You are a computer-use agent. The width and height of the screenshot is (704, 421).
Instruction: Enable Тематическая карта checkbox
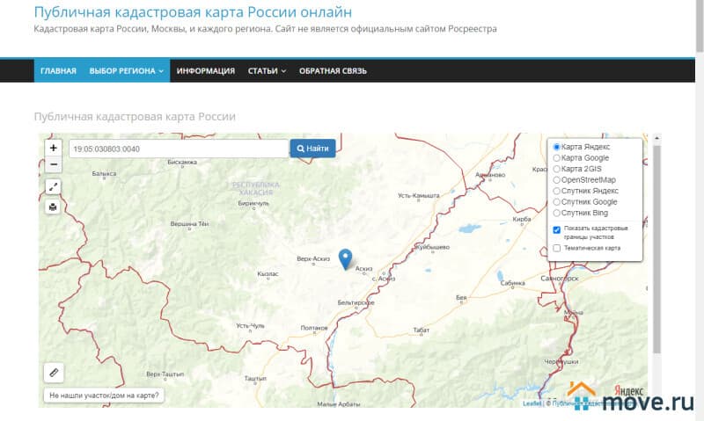coord(557,248)
